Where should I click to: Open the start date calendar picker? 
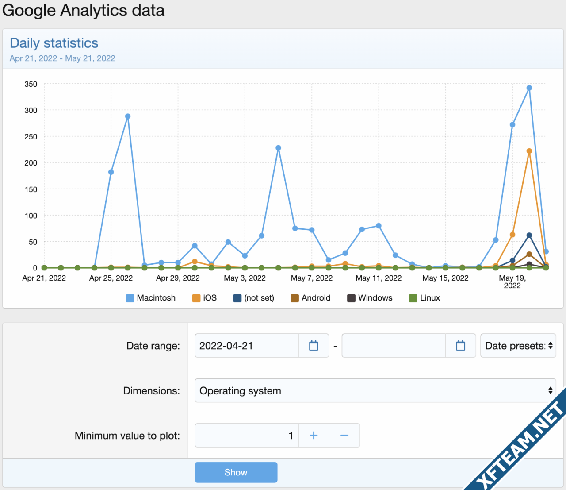[314, 346]
